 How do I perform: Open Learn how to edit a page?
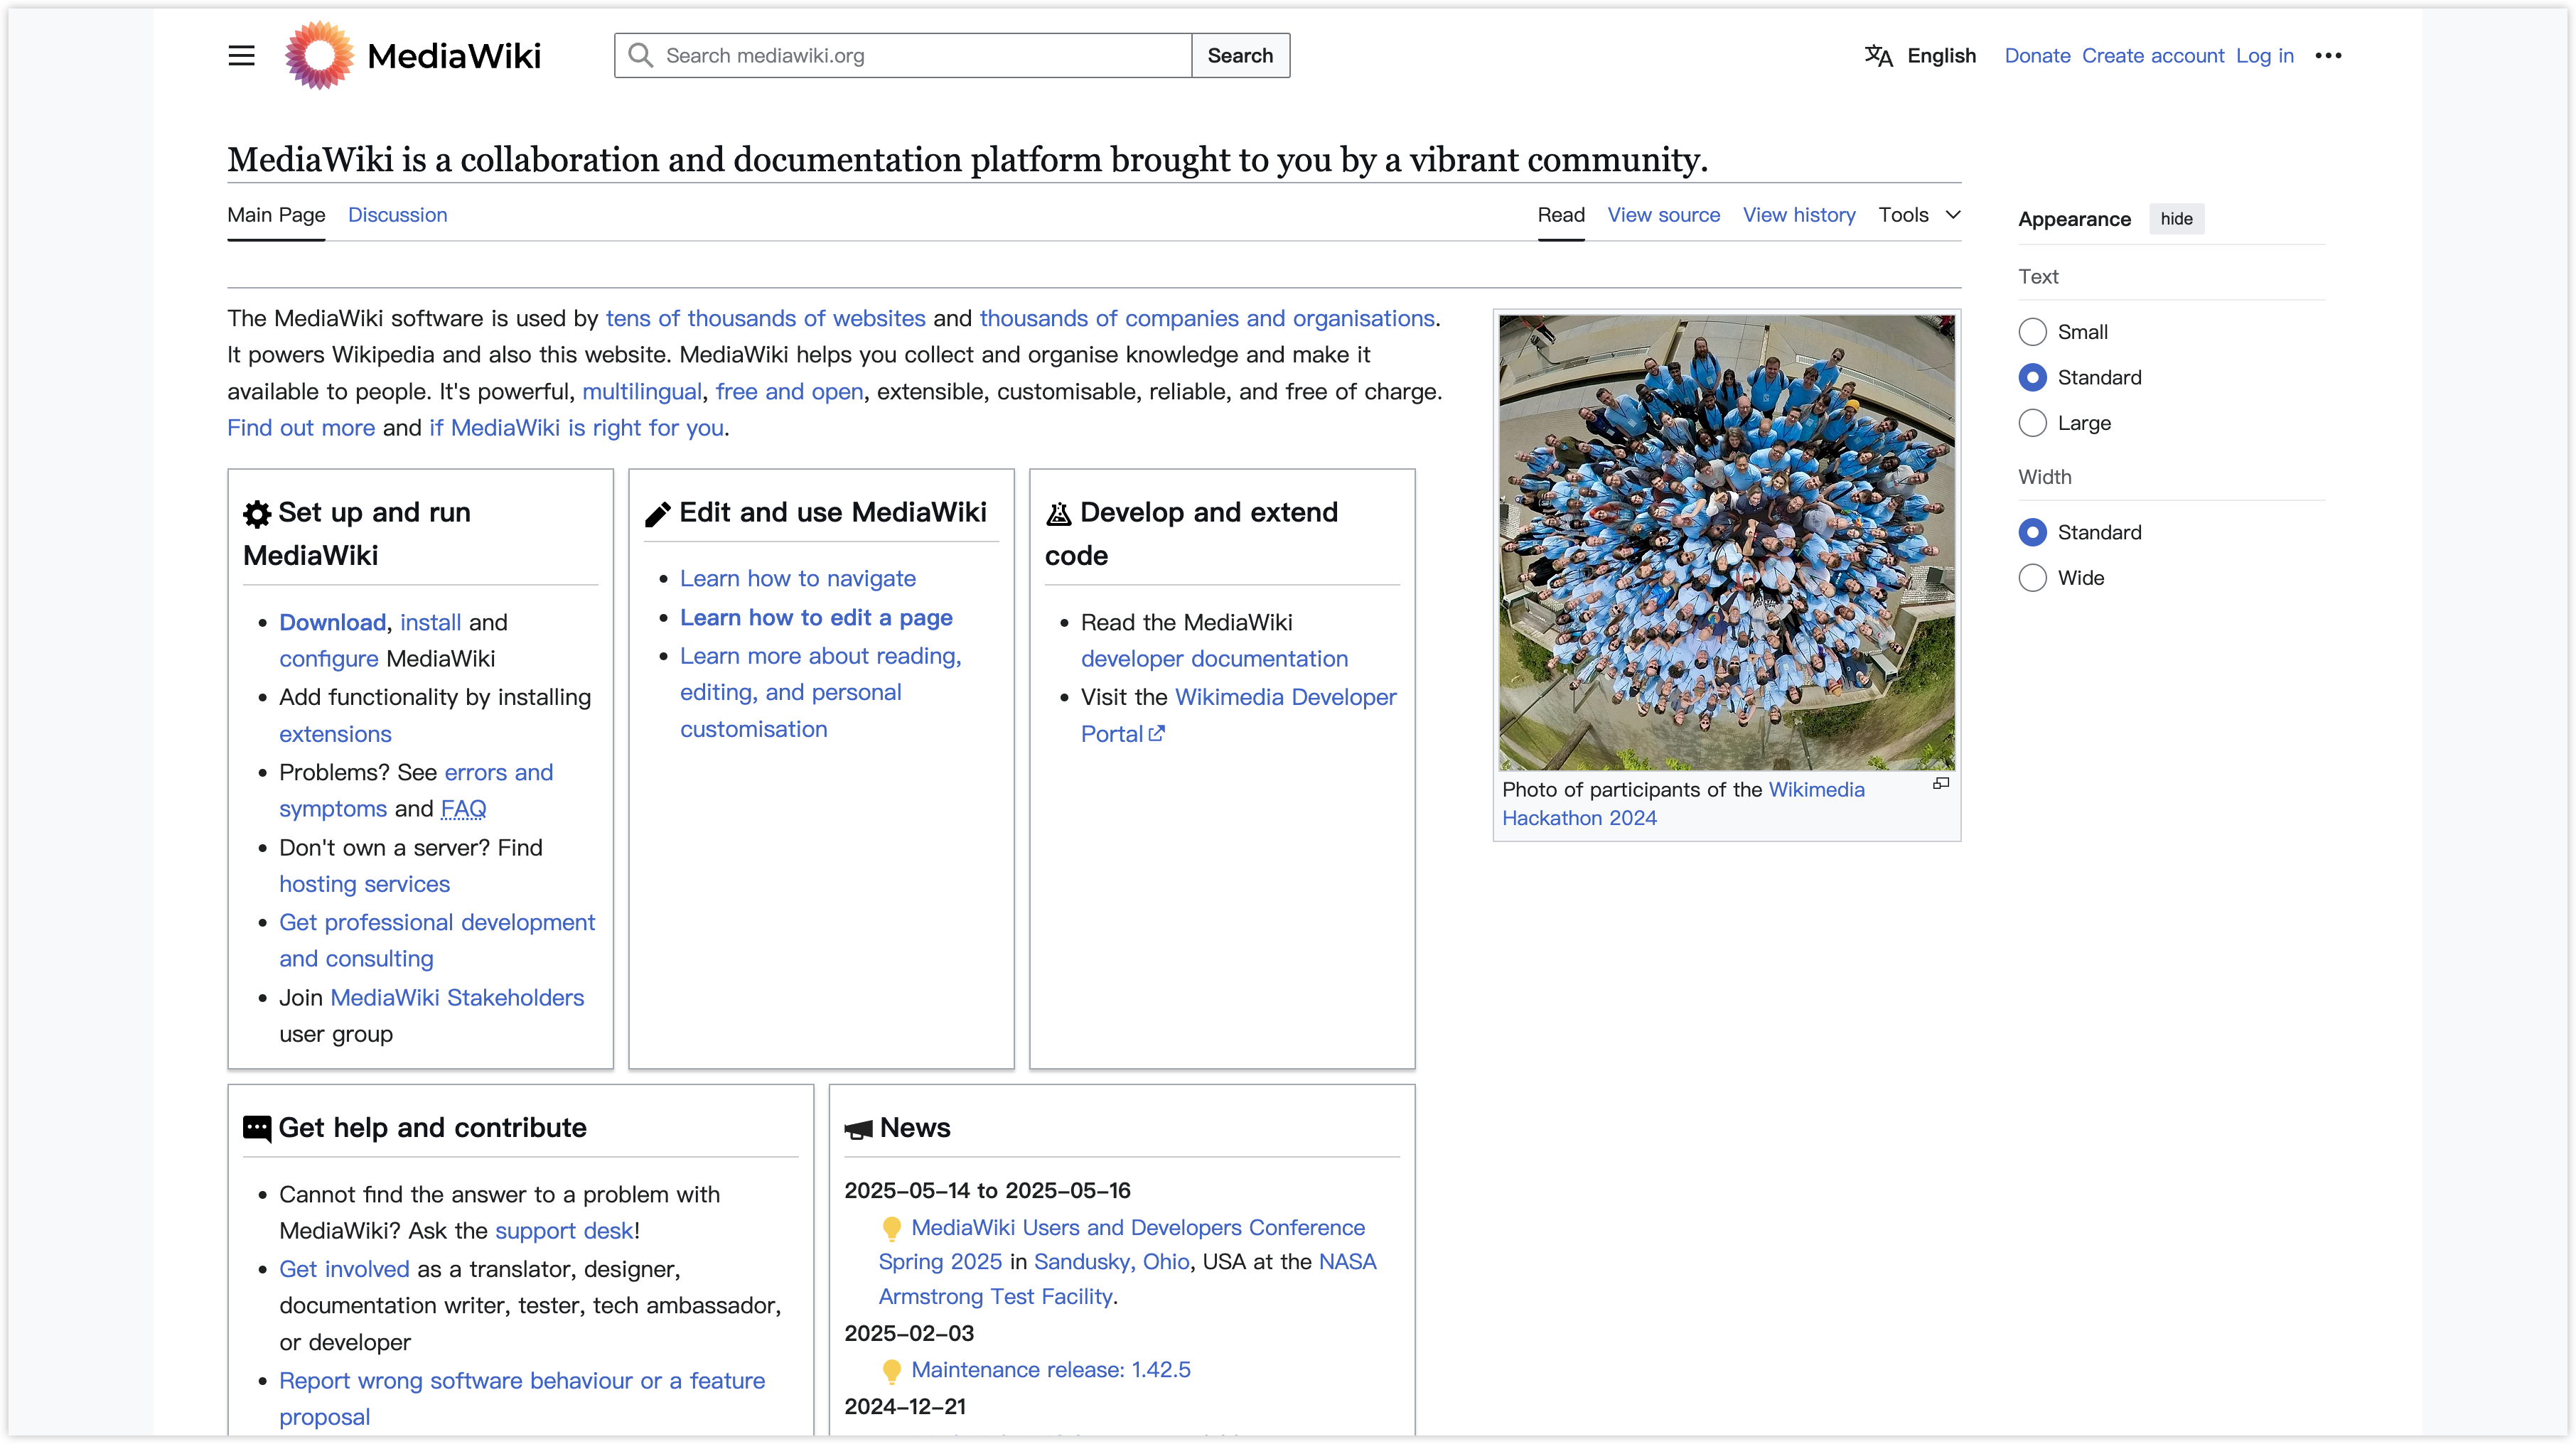pos(816,618)
